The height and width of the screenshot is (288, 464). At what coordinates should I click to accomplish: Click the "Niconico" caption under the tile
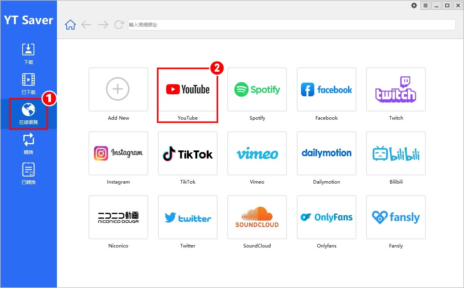coord(118,246)
